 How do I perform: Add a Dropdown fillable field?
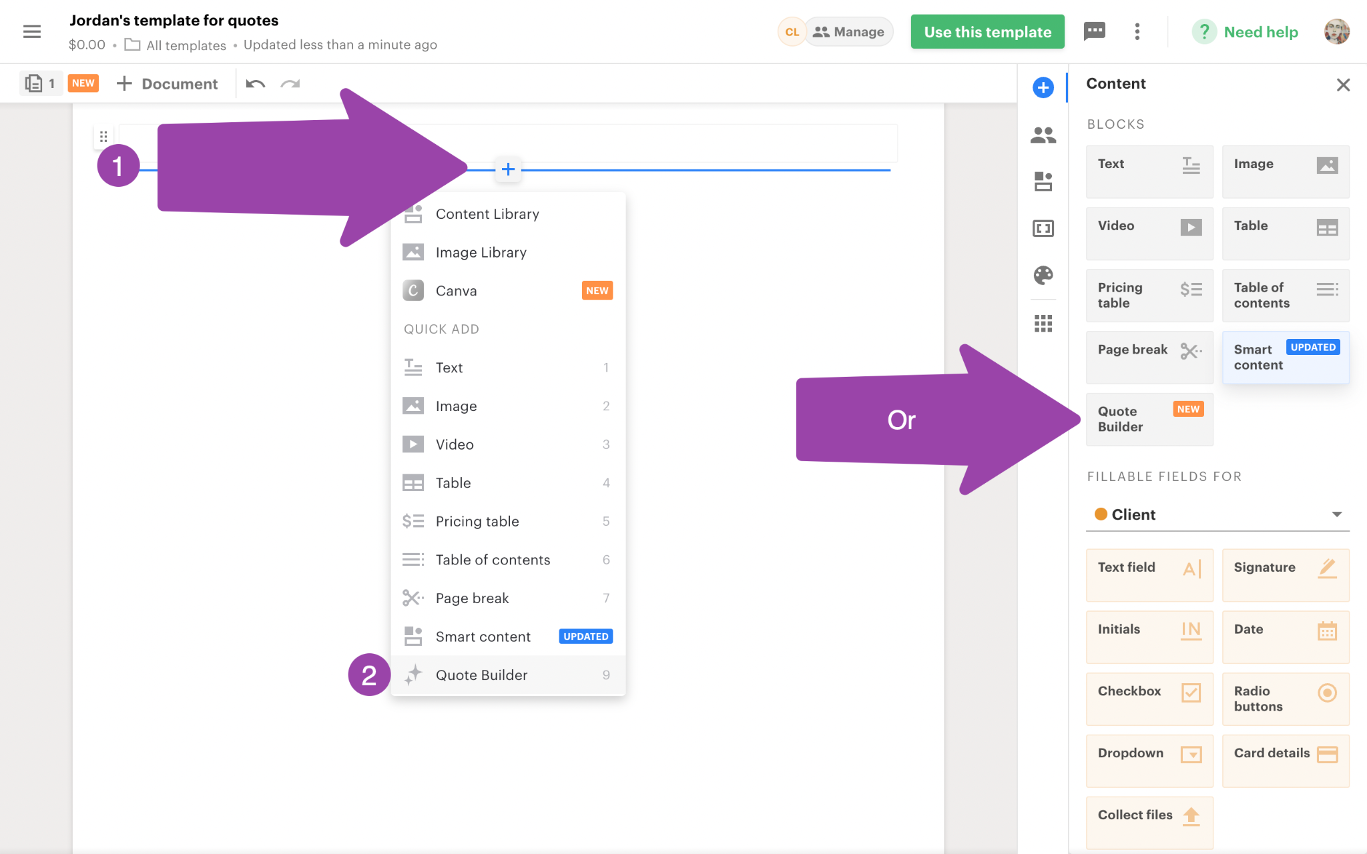pyautogui.click(x=1149, y=761)
